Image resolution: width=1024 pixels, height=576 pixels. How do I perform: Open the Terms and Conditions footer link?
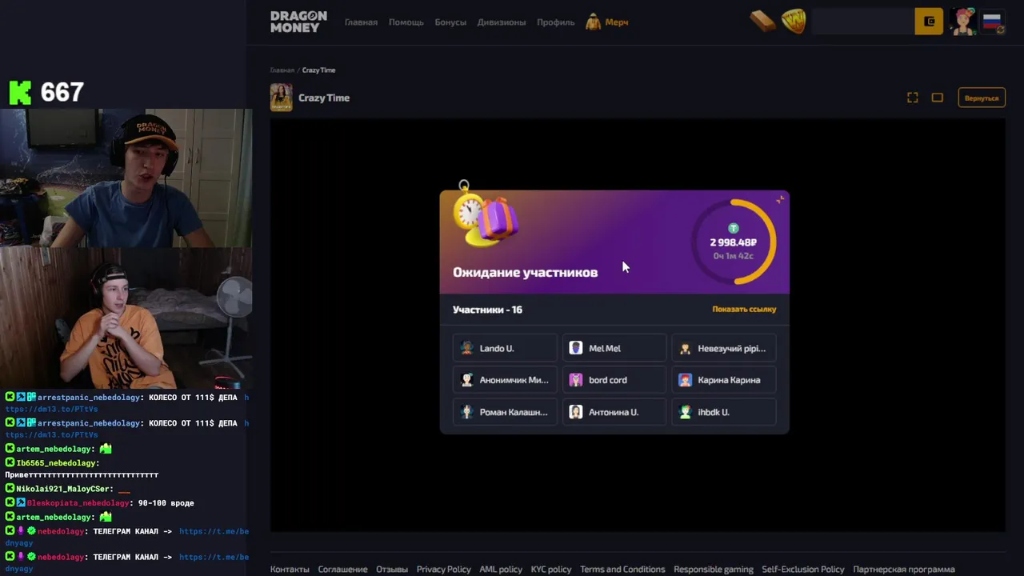622,570
